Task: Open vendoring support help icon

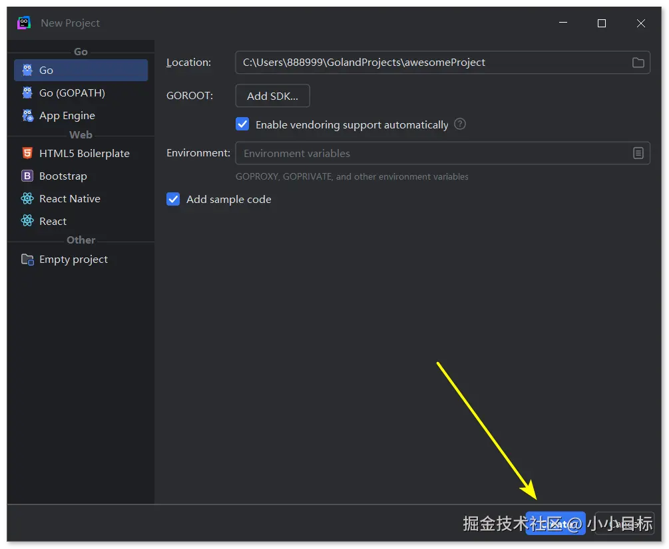Action: [x=459, y=124]
